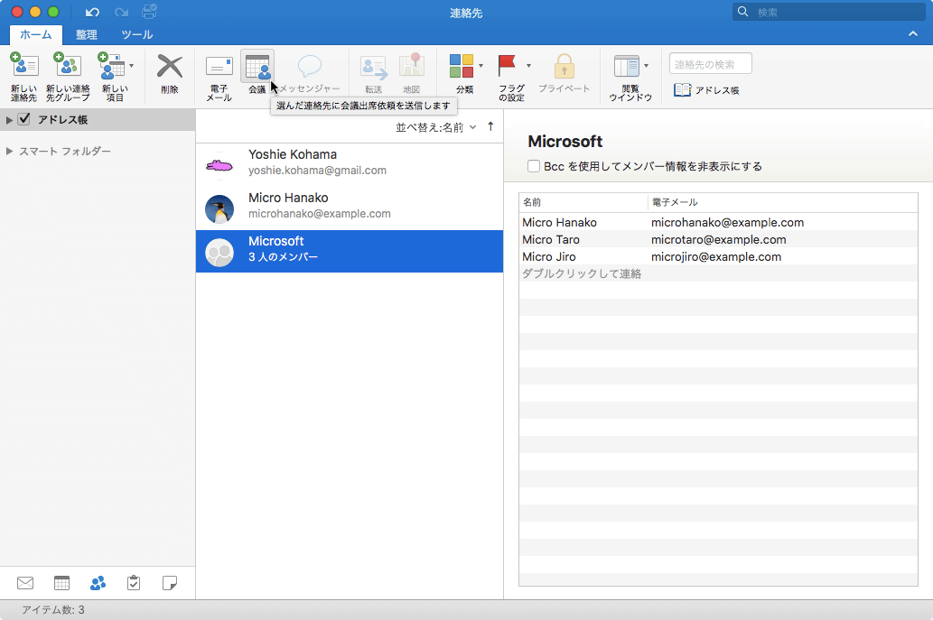The width and height of the screenshot is (933, 620).
Task: Open the 閲覧ウインドウ dropdown arrow
Action: (x=646, y=66)
